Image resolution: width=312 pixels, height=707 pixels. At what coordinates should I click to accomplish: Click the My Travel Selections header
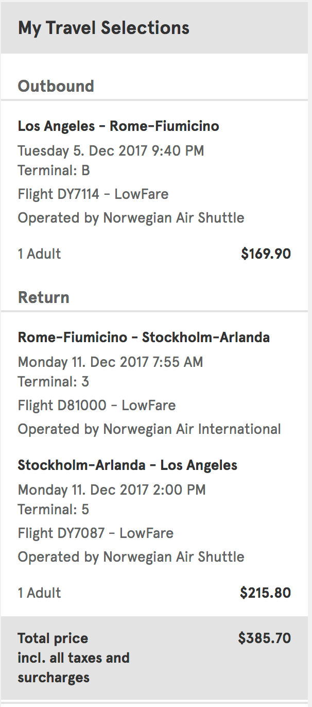click(x=103, y=28)
